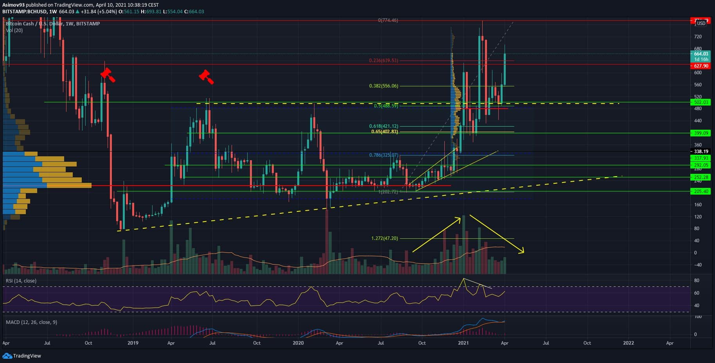Select the MACD (12, 26, close, 9) label

[31, 322]
